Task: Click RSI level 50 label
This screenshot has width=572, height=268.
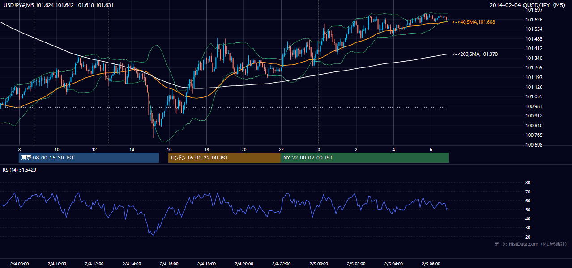Action: tap(528, 209)
